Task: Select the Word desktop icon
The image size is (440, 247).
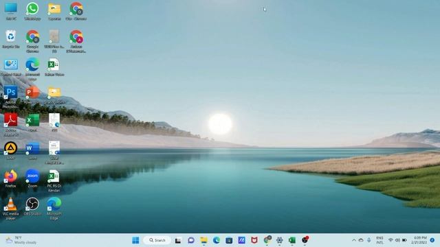Action: coord(32,151)
